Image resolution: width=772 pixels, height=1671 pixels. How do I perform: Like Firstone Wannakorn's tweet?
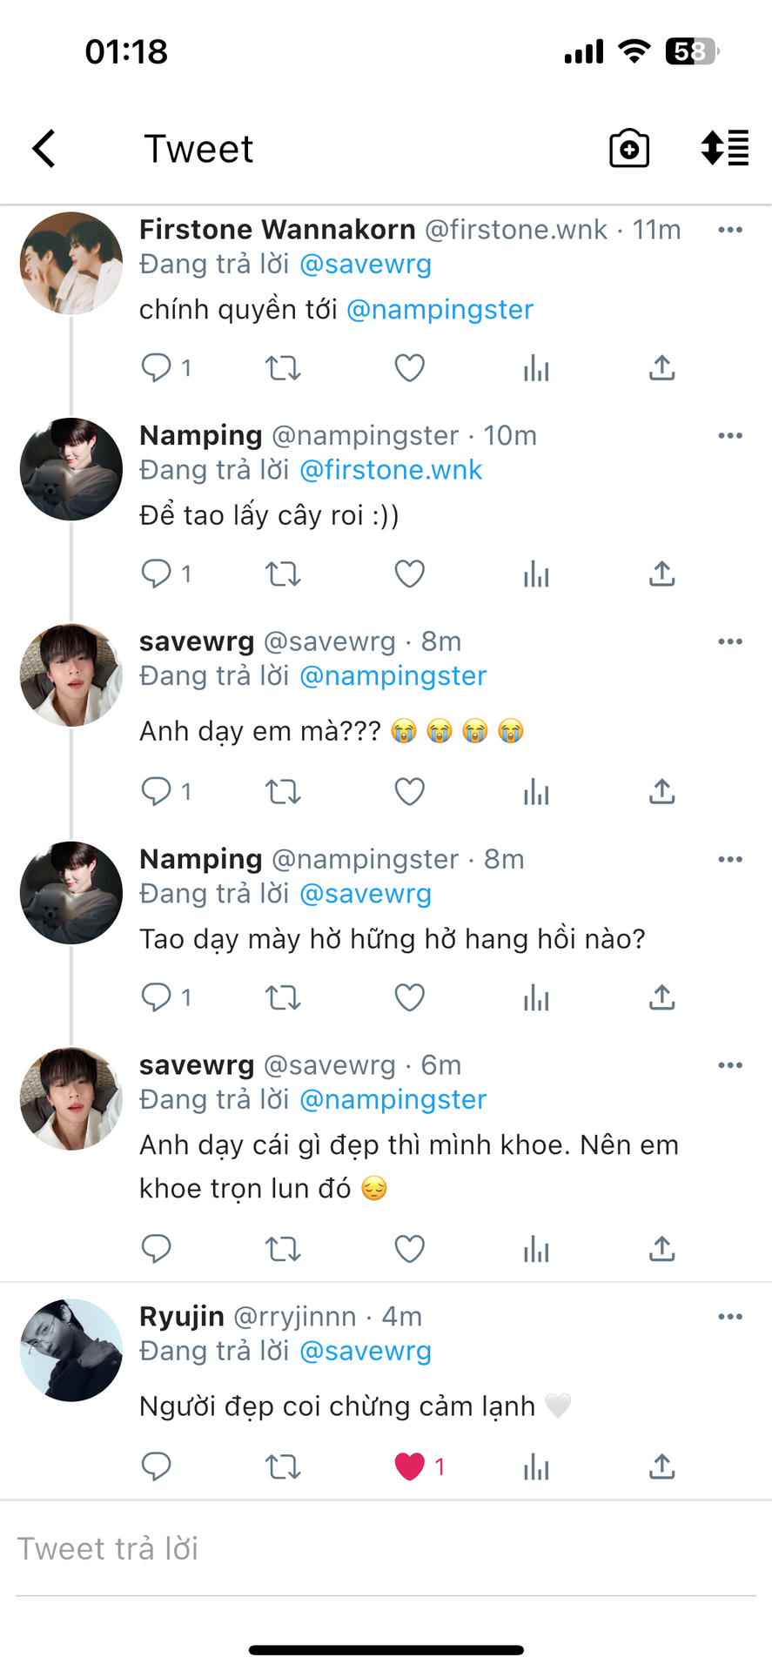point(410,368)
